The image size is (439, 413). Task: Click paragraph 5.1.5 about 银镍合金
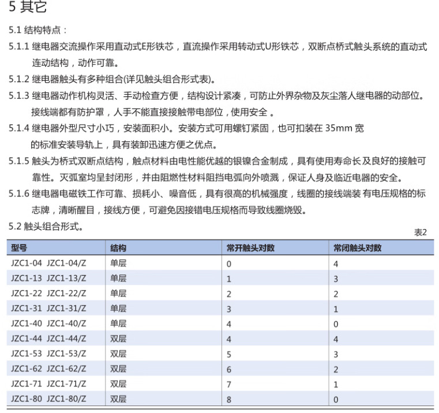[x=217, y=169]
